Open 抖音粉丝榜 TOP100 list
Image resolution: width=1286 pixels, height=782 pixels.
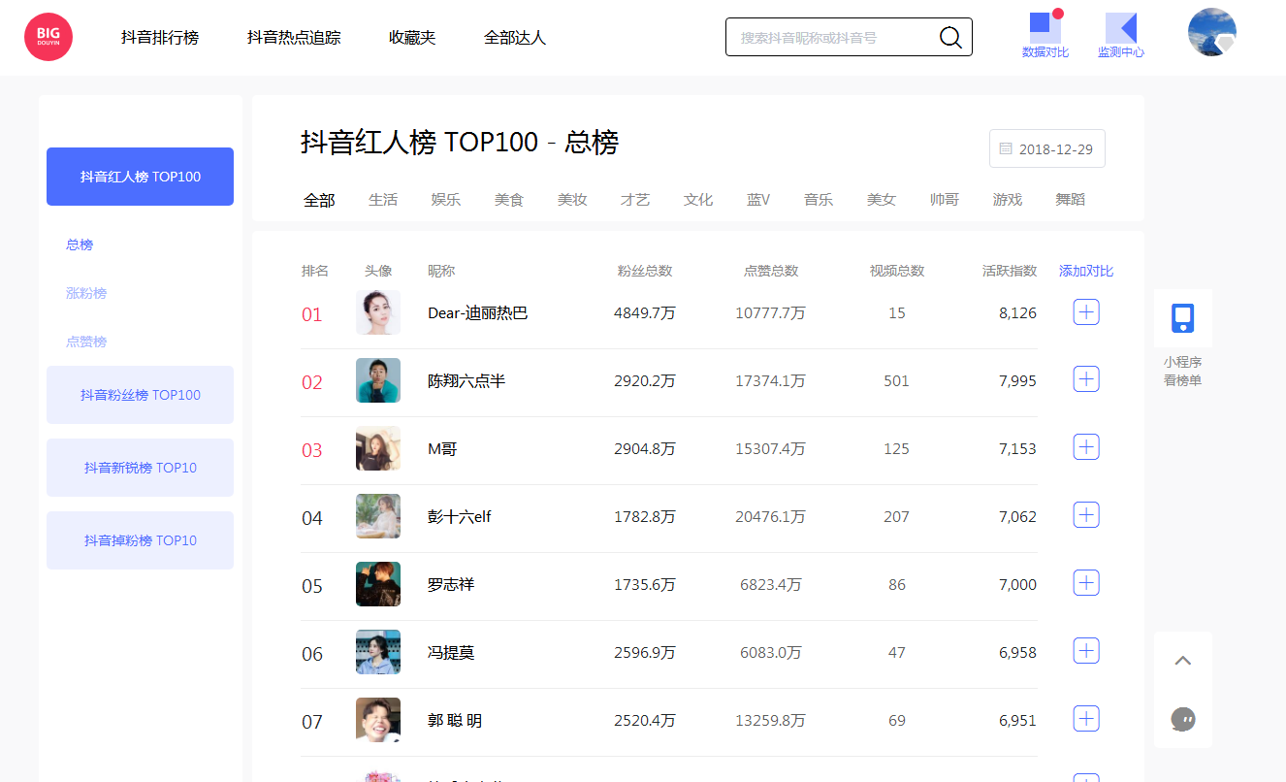tap(140, 395)
